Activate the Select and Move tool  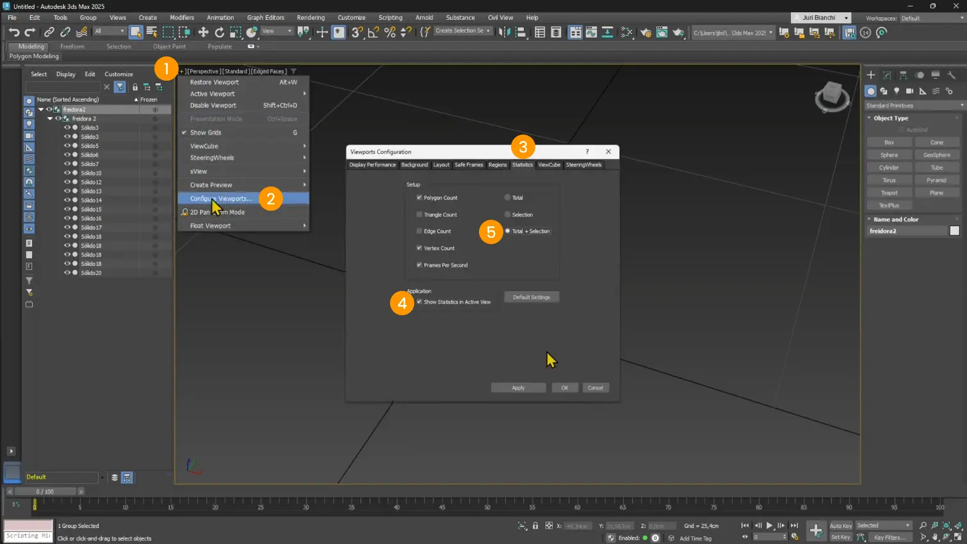[x=203, y=31]
